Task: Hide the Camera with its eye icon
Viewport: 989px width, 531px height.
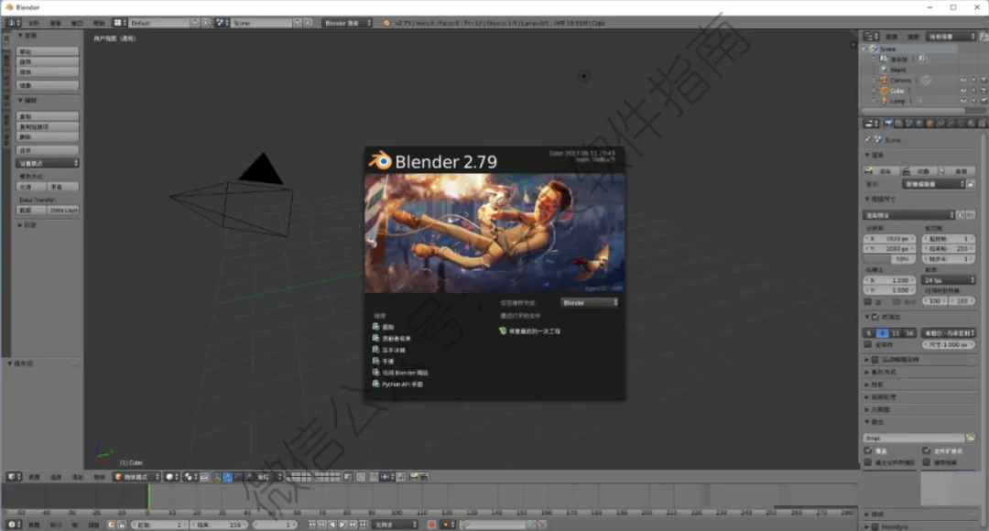Action: click(x=963, y=80)
